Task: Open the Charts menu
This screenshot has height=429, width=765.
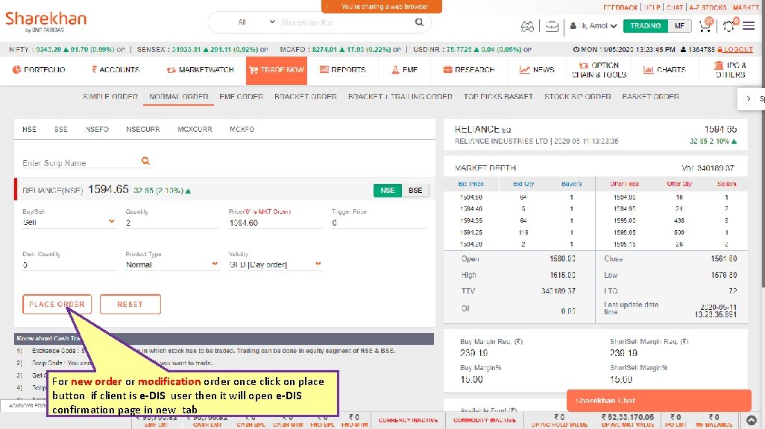Action: pyautogui.click(x=664, y=70)
